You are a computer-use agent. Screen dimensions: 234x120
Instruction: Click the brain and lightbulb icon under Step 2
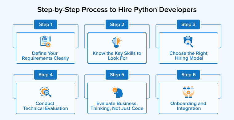click(117, 42)
